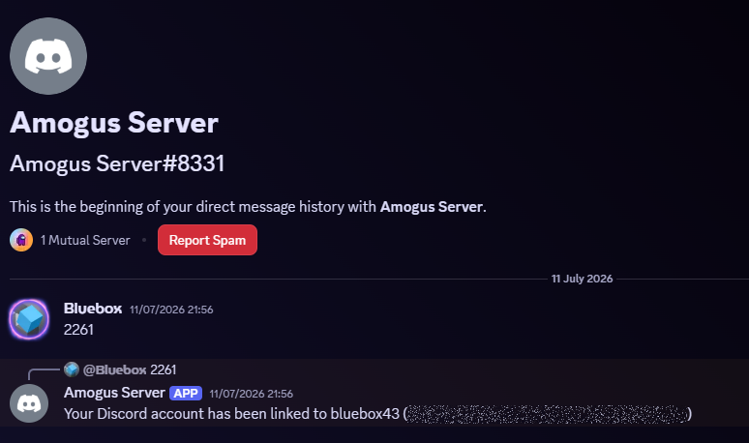The height and width of the screenshot is (443, 749).
Task: Click Bluebox's message timestamp 11/07/2026 21:56
Action: click(x=171, y=310)
